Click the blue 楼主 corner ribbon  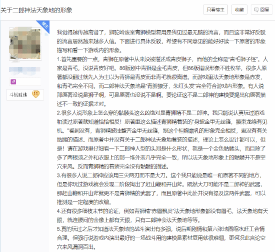(44, 26)
